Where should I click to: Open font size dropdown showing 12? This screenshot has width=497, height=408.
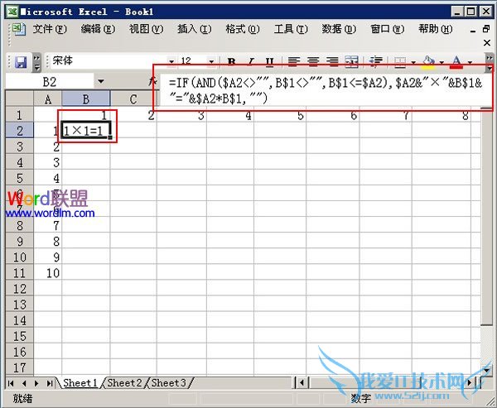click(x=211, y=61)
